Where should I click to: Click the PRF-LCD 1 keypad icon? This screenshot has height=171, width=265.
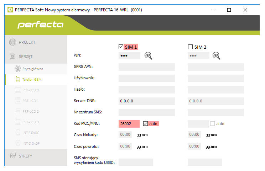click(18, 101)
